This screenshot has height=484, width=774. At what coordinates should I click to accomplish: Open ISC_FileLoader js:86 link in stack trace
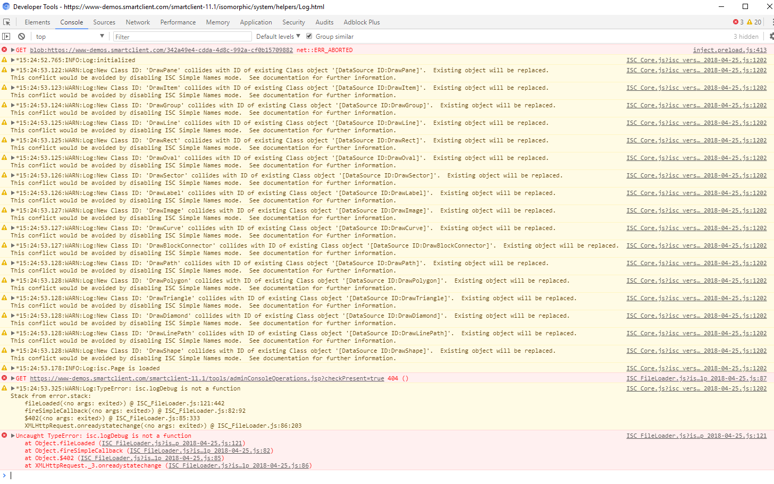pyautogui.click(x=239, y=465)
